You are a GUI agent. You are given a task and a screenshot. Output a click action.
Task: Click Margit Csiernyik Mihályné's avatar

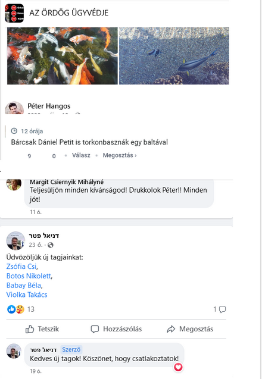14,184
